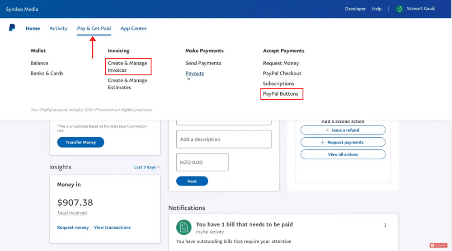Select Send Payments under Make Payments
Screen dimensions: 452x251
203,63
